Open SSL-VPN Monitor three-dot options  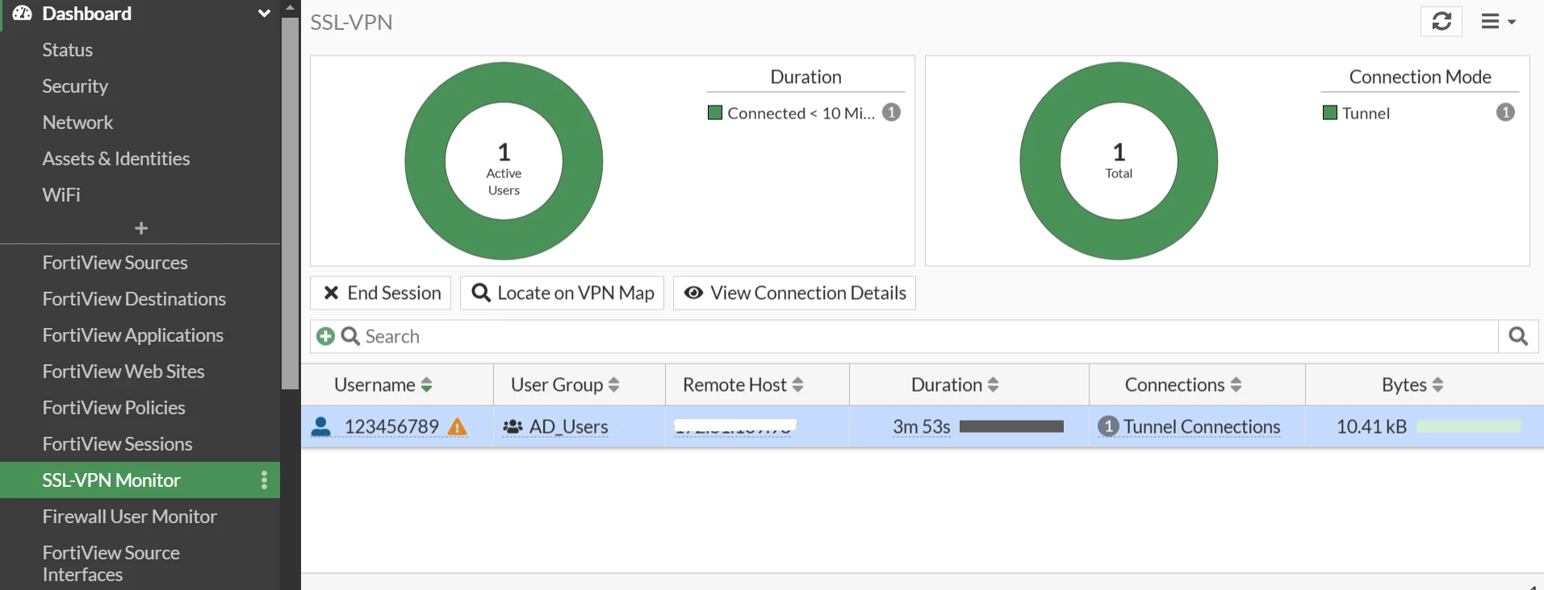pyautogui.click(x=264, y=480)
